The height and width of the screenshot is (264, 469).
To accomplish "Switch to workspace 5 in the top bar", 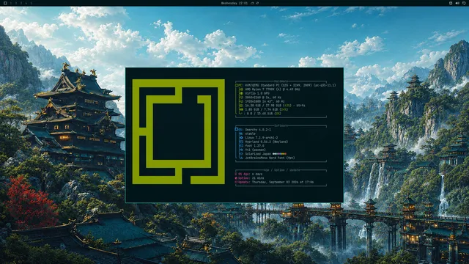I will click(31, 3).
